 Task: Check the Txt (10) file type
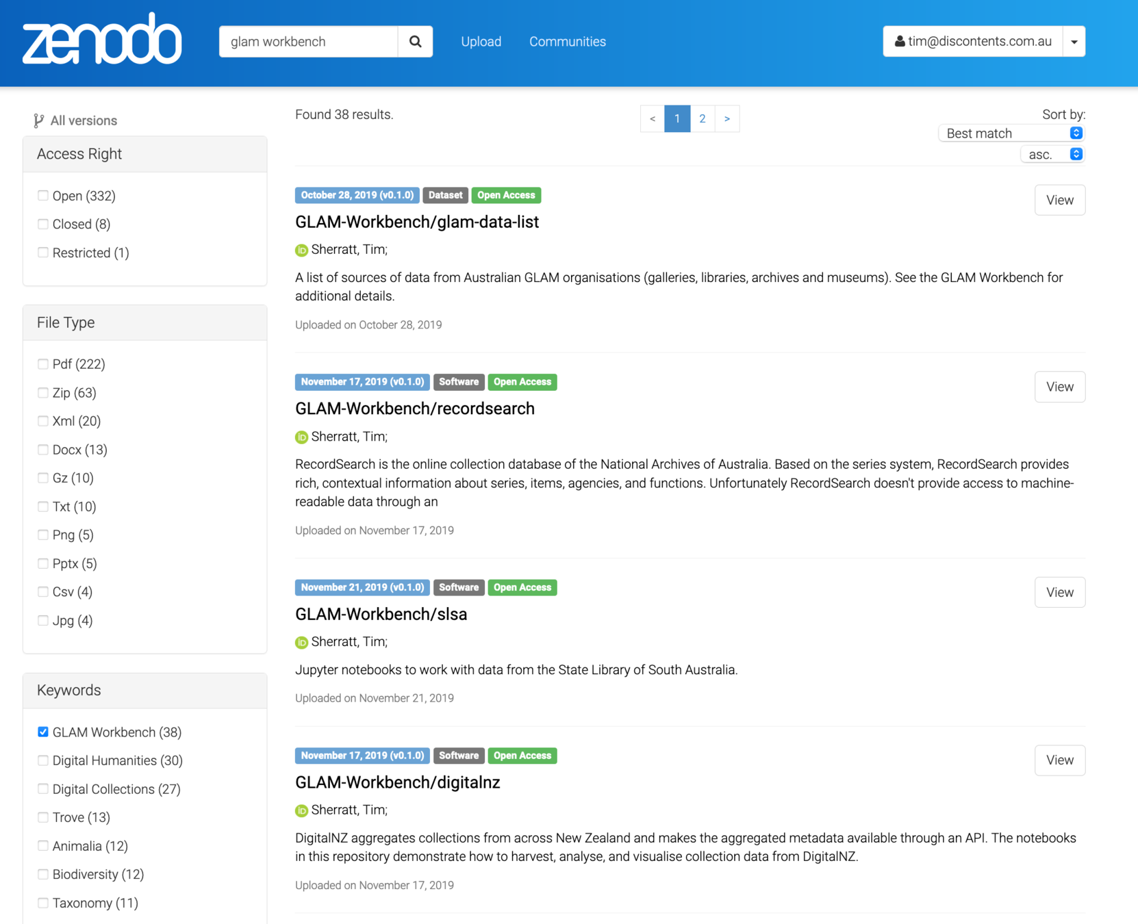[x=43, y=506]
